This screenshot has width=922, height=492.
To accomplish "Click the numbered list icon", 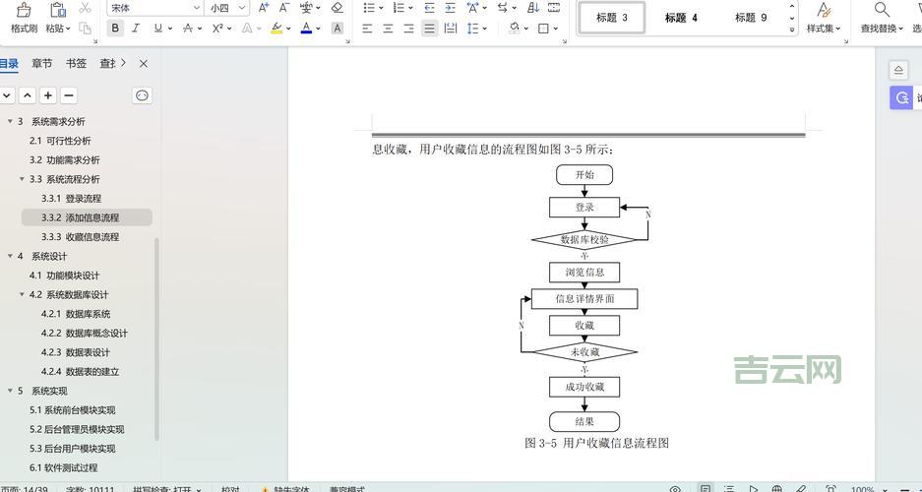I will pos(399,8).
